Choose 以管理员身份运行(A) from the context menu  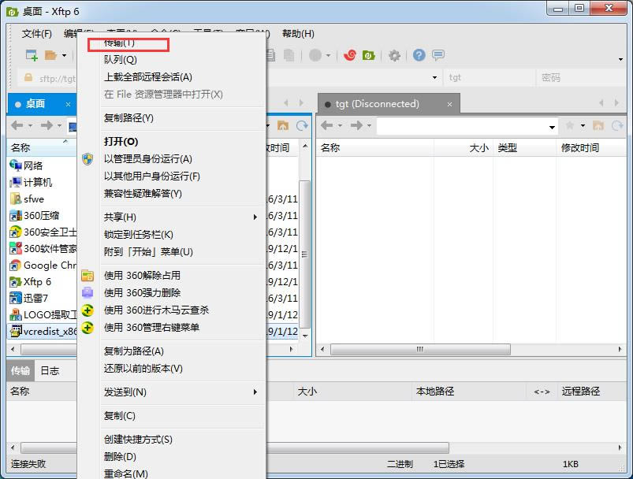tap(147, 159)
